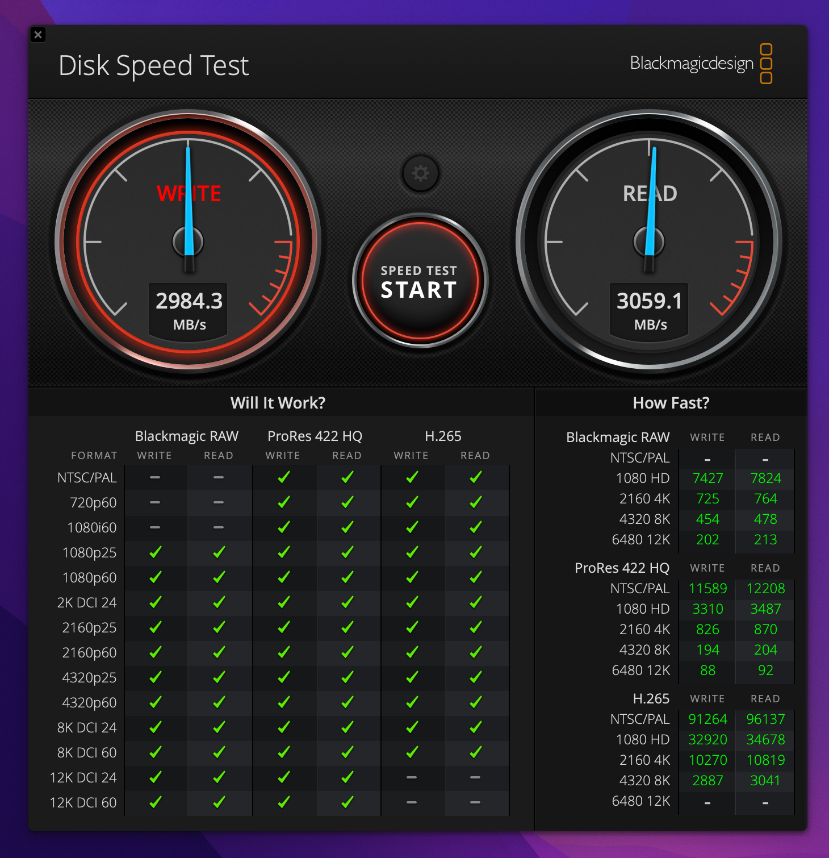
Task: Click H.265 1080 HD write value 32920
Action: click(x=707, y=740)
